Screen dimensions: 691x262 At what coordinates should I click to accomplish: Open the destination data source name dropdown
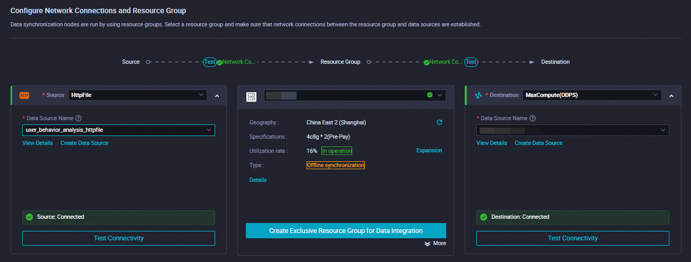click(573, 130)
